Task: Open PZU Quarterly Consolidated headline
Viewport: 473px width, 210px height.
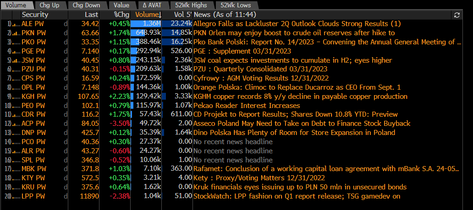Action: (260, 69)
